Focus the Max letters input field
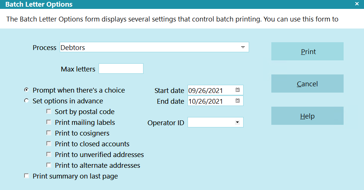The width and height of the screenshot is (364, 190). tap(121, 69)
